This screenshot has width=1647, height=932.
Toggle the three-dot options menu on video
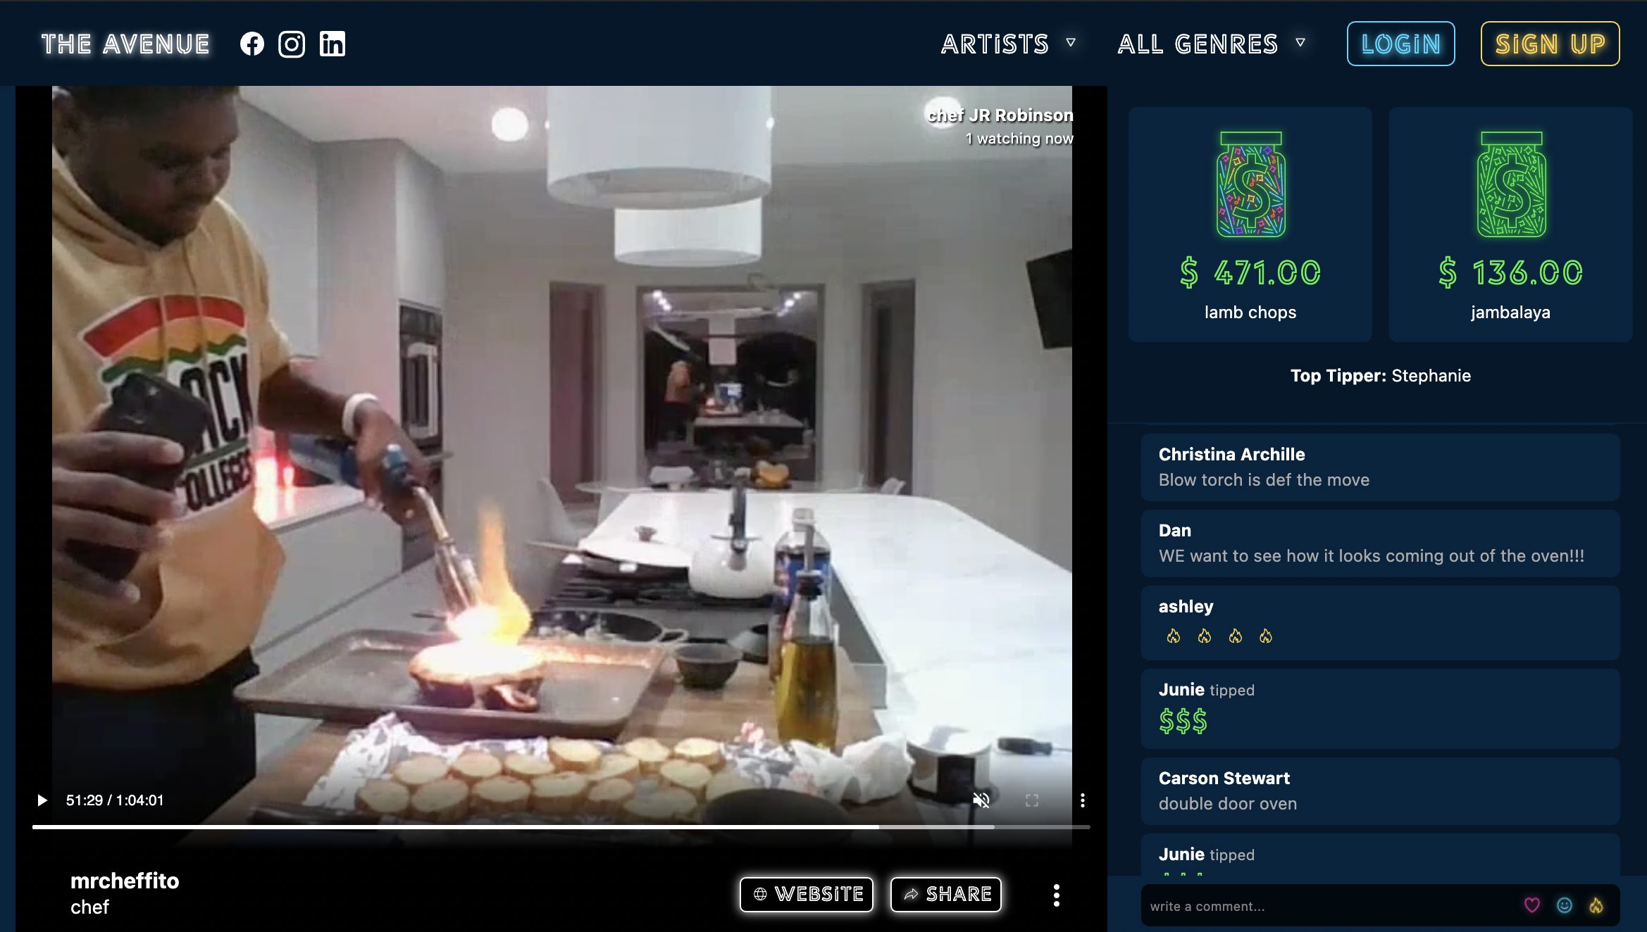1083,799
